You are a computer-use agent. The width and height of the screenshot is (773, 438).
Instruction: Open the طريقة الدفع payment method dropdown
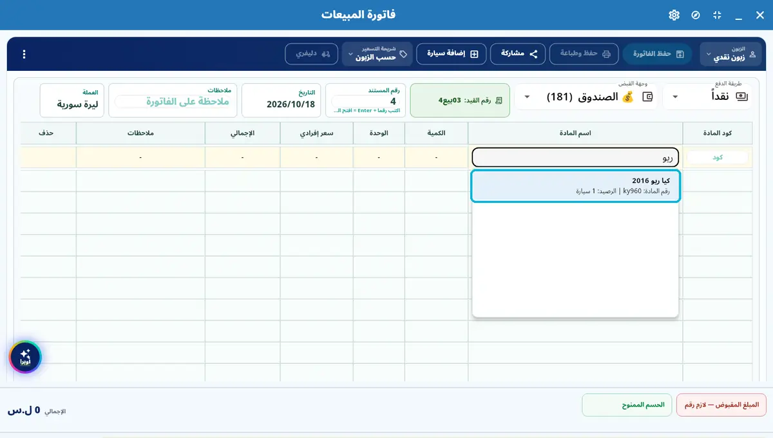click(x=707, y=97)
